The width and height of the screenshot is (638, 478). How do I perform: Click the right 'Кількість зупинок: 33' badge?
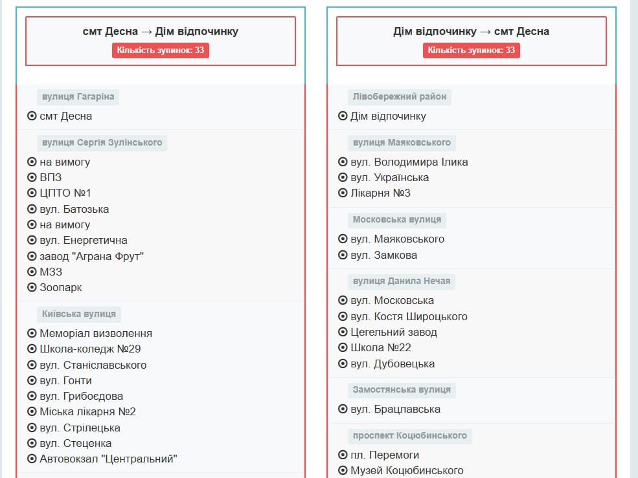[x=472, y=50]
